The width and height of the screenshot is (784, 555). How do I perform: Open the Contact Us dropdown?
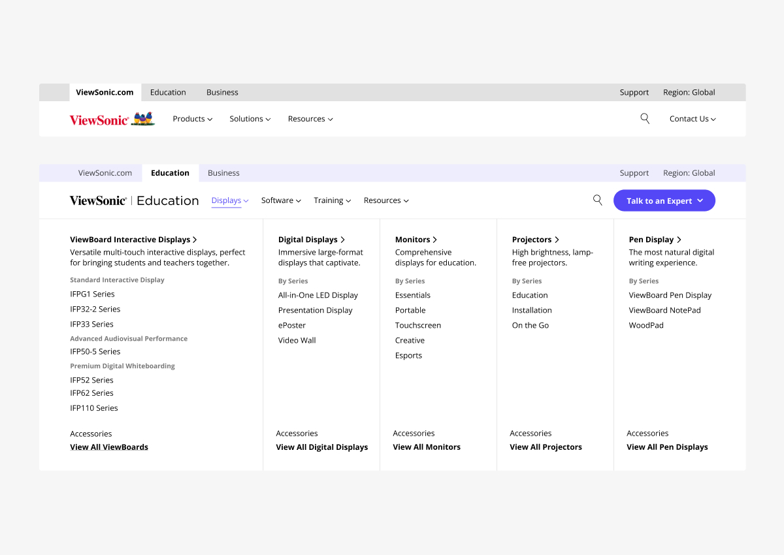tap(693, 119)
